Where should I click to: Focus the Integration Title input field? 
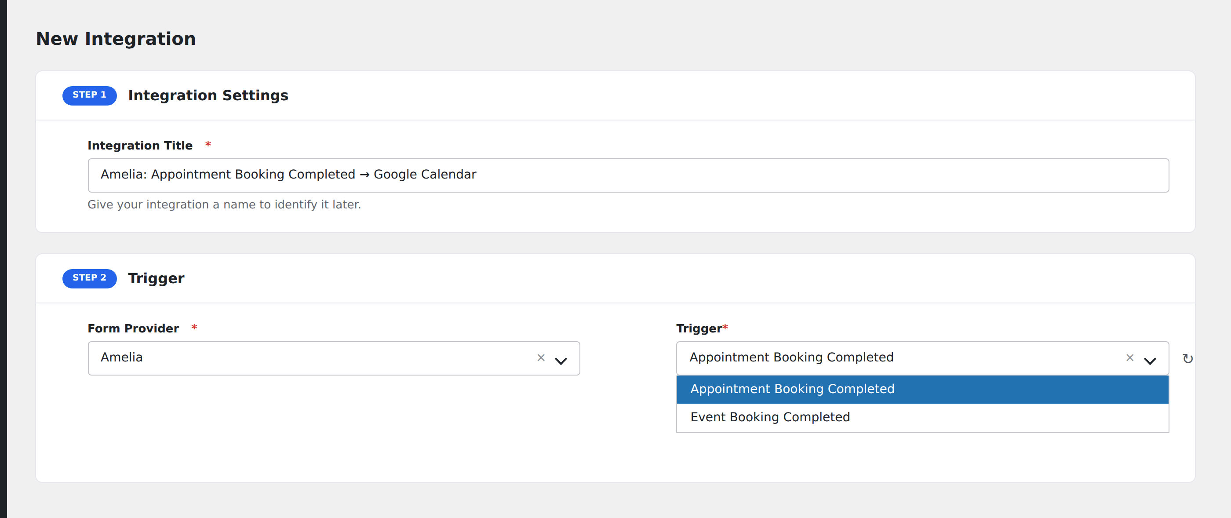(628, 175)
